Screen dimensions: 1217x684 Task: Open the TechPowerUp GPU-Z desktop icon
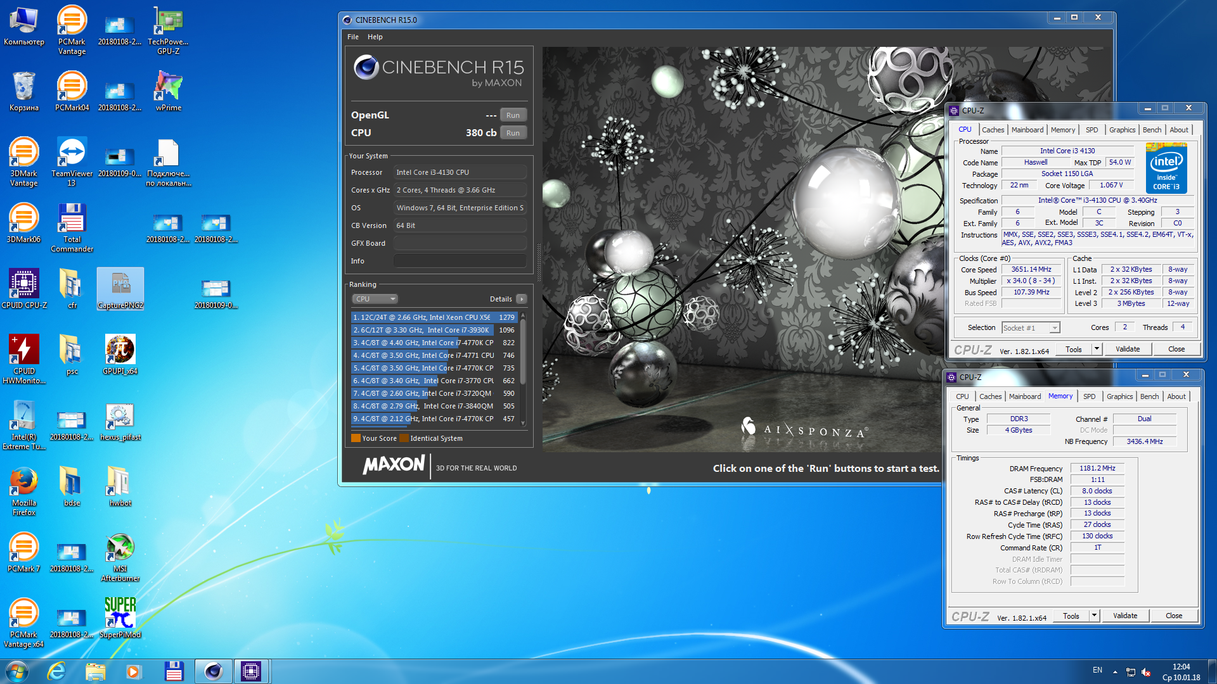pos(168,30)
